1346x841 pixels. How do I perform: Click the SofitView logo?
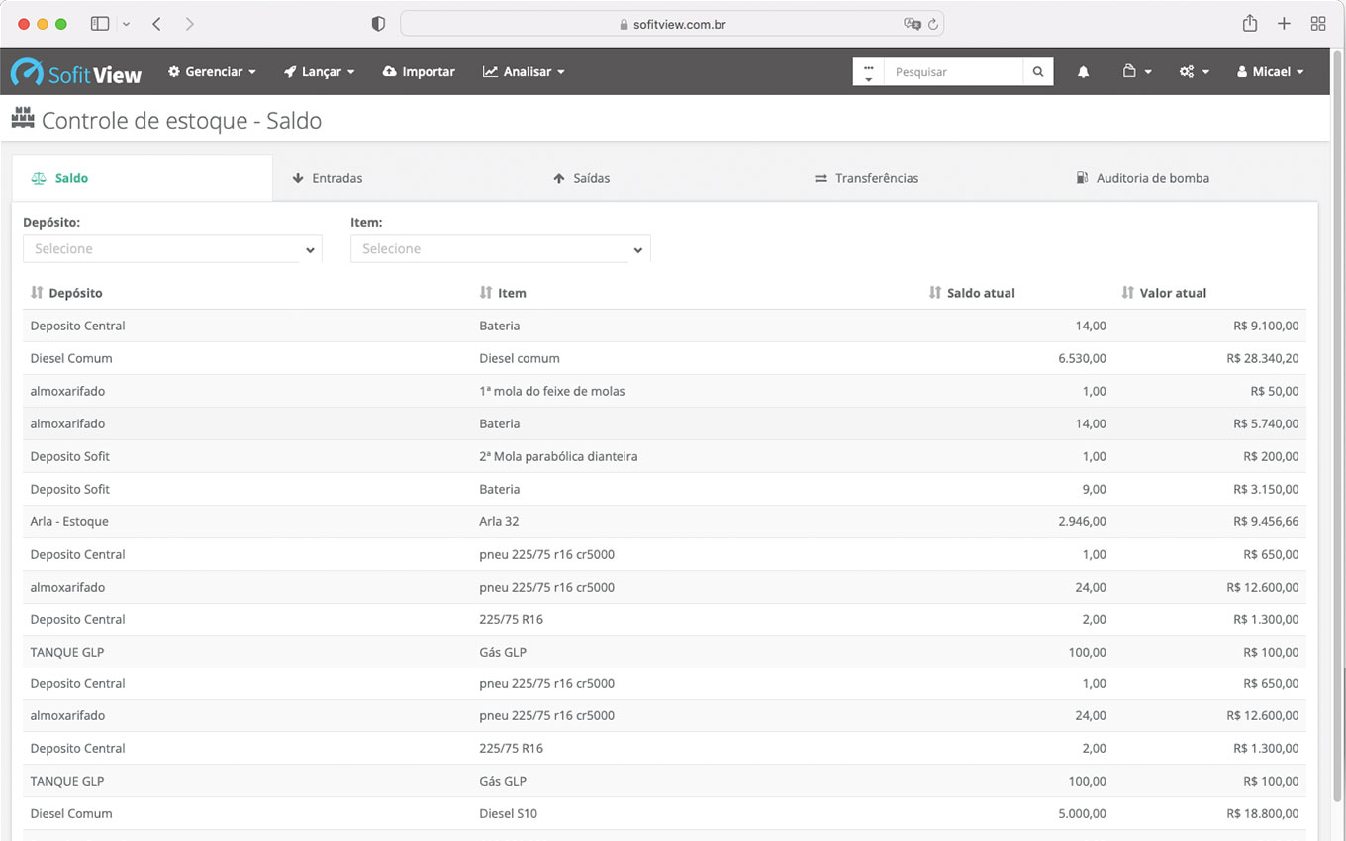coord(76,72)
